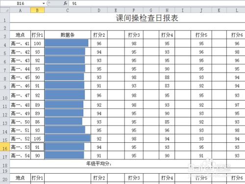Click the 地点 header in row 3
245x184 pixels.
(20, 35)
